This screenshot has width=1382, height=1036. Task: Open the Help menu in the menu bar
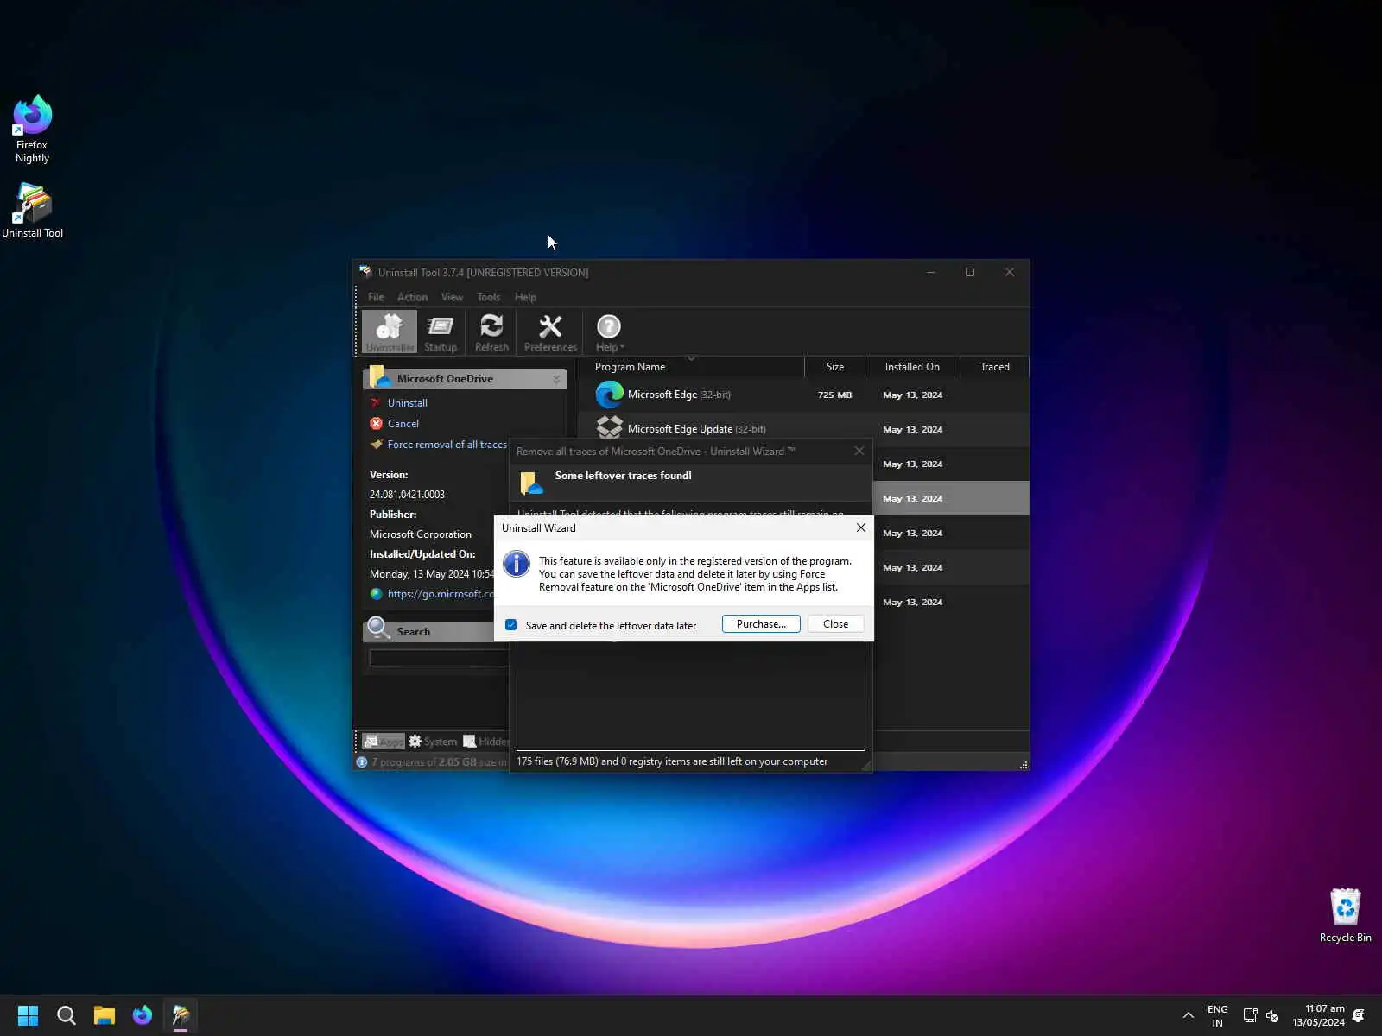(x=525, y=297)
